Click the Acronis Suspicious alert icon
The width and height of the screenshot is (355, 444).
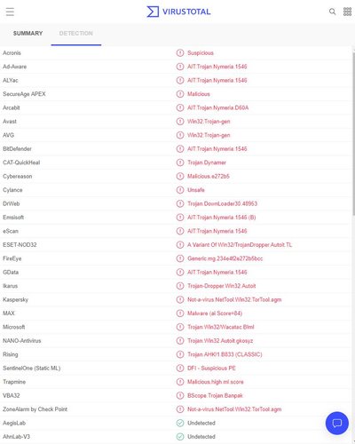click(180, 53)
